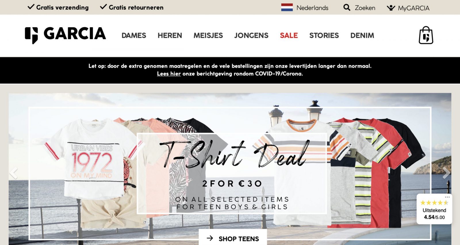Go to previous slide with left arrow
Image resolution: width=460 pixels, height=245 pixels.
click(x=14, y=173)
